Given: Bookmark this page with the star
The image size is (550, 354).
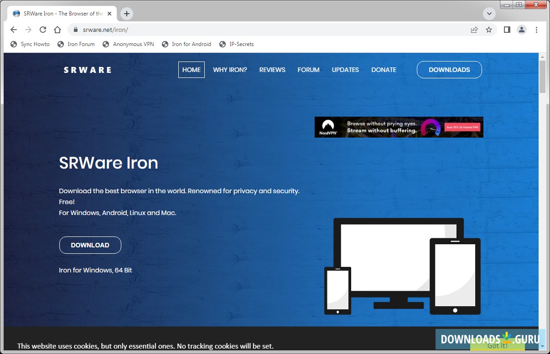Looking at the screenshot, I should pyautogui.click(x=489, y=30).
